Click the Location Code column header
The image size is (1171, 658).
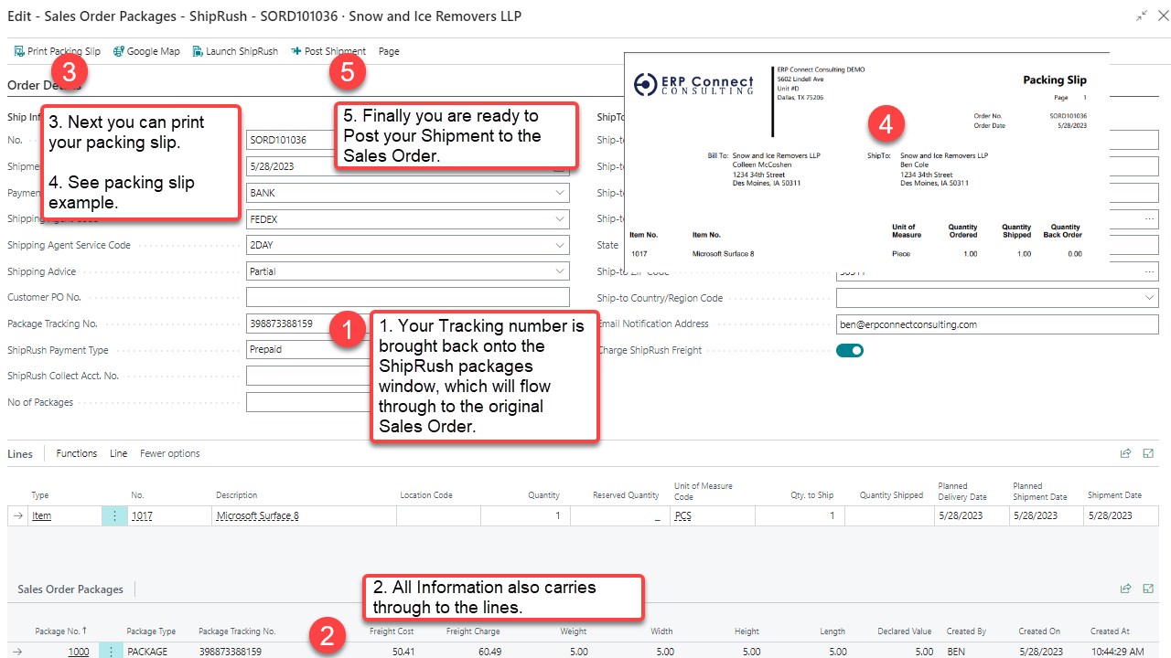click(x=426, y=495)
